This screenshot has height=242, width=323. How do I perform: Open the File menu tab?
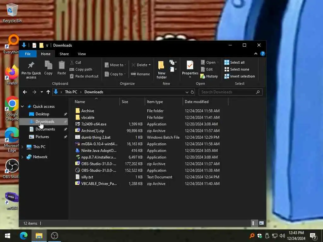(28, 54)
